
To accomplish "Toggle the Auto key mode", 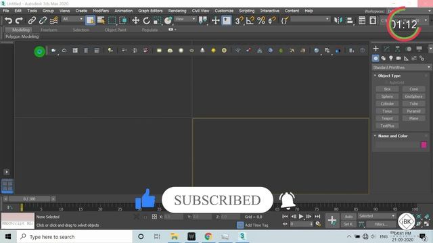I will click(348, 216).
